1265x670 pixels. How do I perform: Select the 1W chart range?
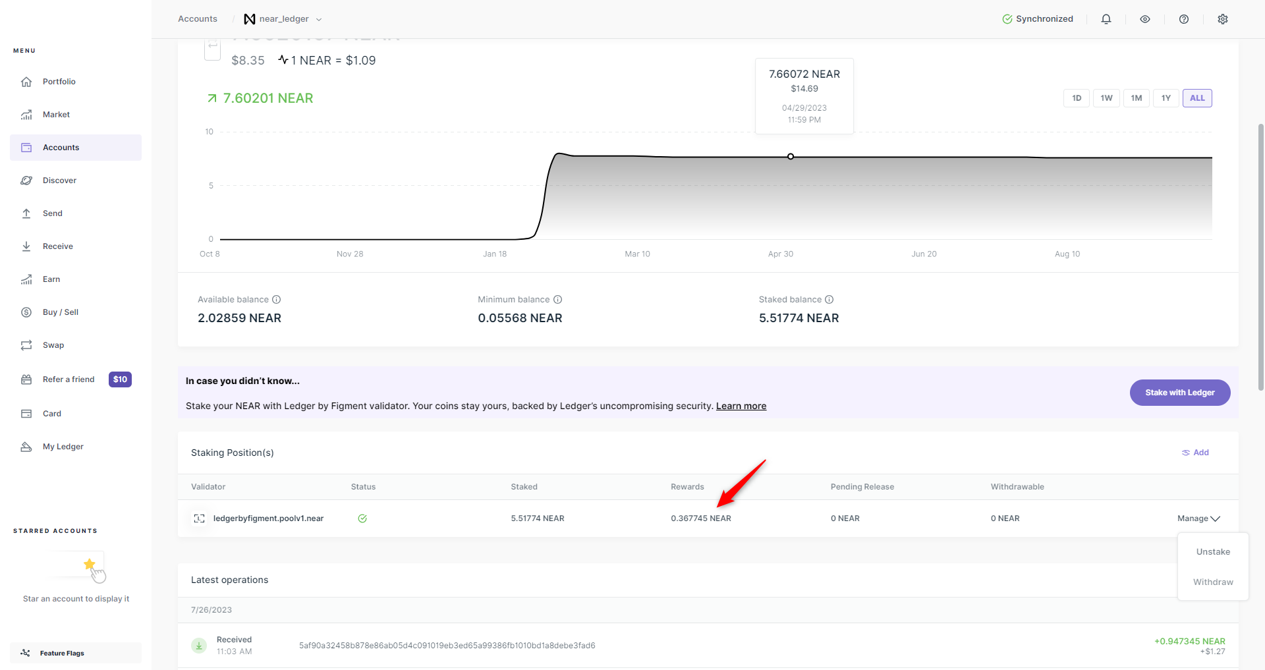click(x=1106, y=98)
